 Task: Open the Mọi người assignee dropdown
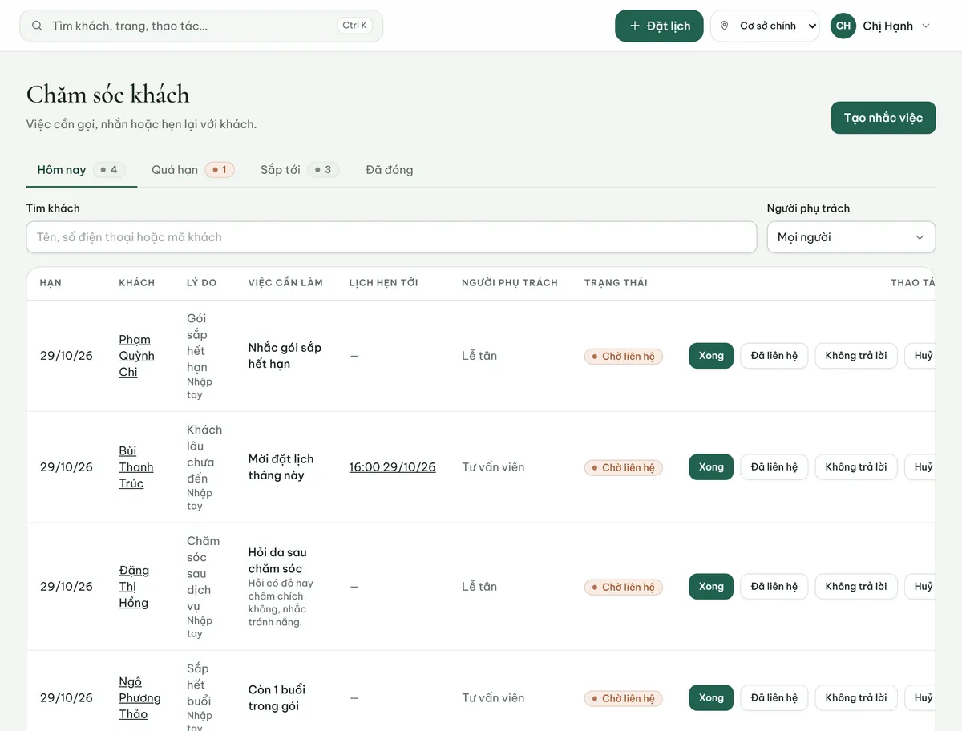pos(851,237)
